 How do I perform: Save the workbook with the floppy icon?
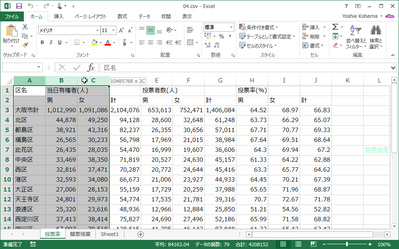(19, 6)
